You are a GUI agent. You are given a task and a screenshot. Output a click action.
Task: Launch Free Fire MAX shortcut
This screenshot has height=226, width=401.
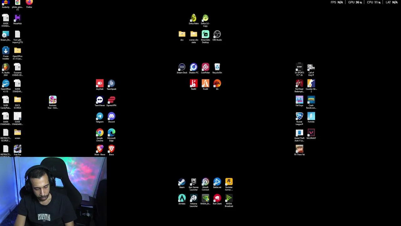coord(18,150)
